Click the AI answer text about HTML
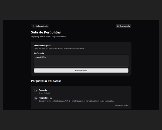This screenshot has height=130, width=162. tap(76, 101)
